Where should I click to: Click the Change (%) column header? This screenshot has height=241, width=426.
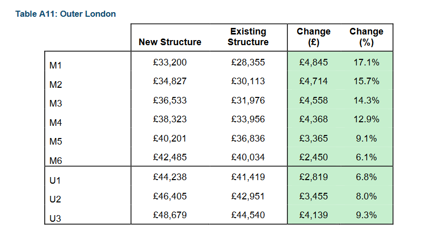coord(366,37)
